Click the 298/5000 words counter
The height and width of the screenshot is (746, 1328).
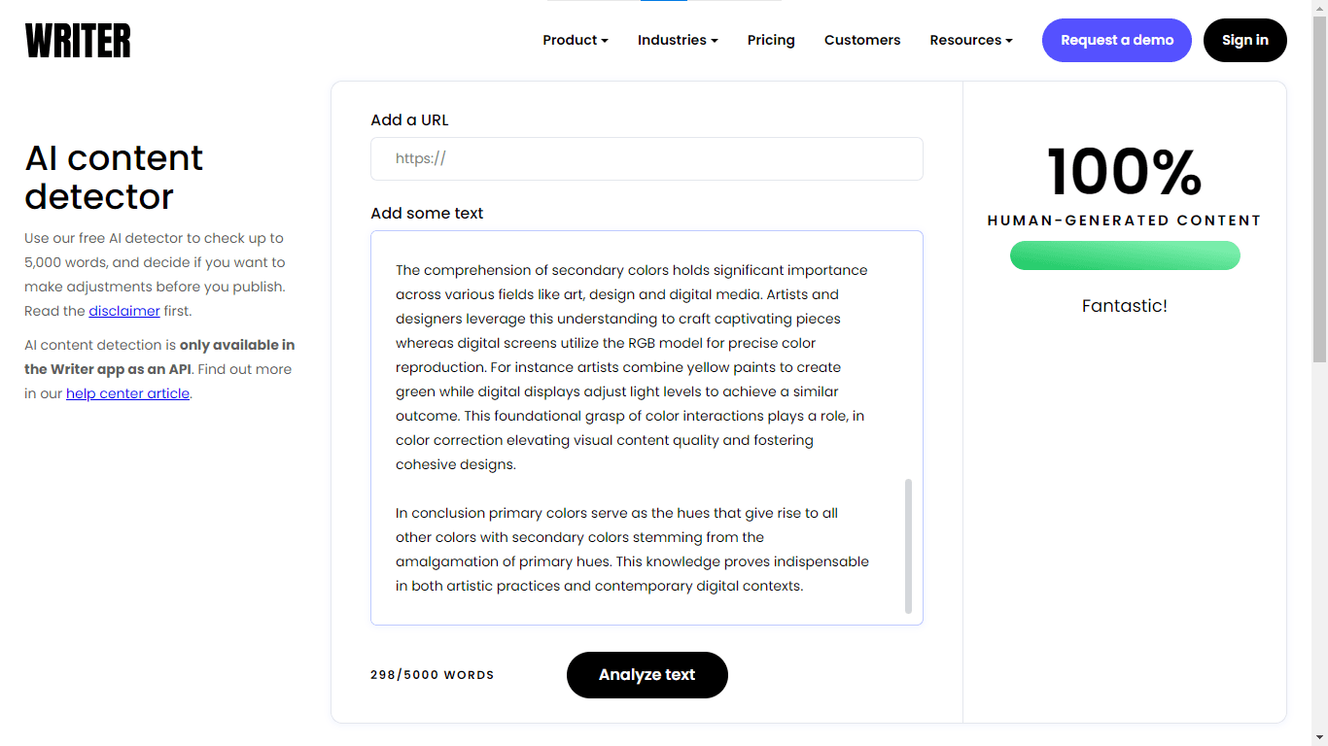pos(432,675)
